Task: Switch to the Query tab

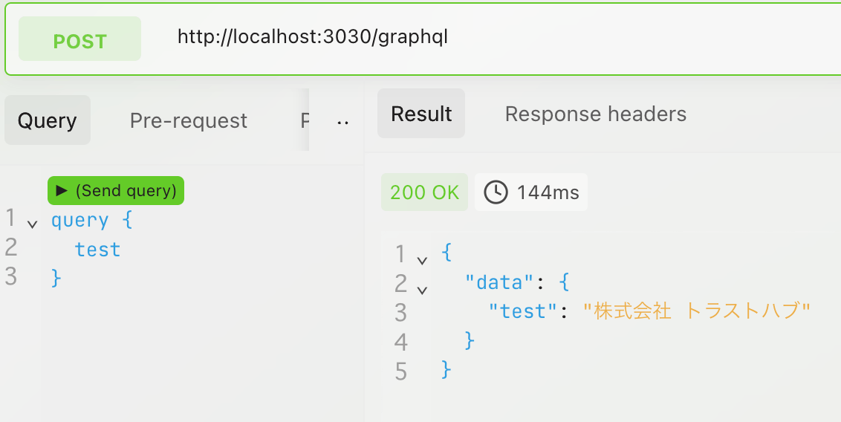Action: click(x=48, y=120)
